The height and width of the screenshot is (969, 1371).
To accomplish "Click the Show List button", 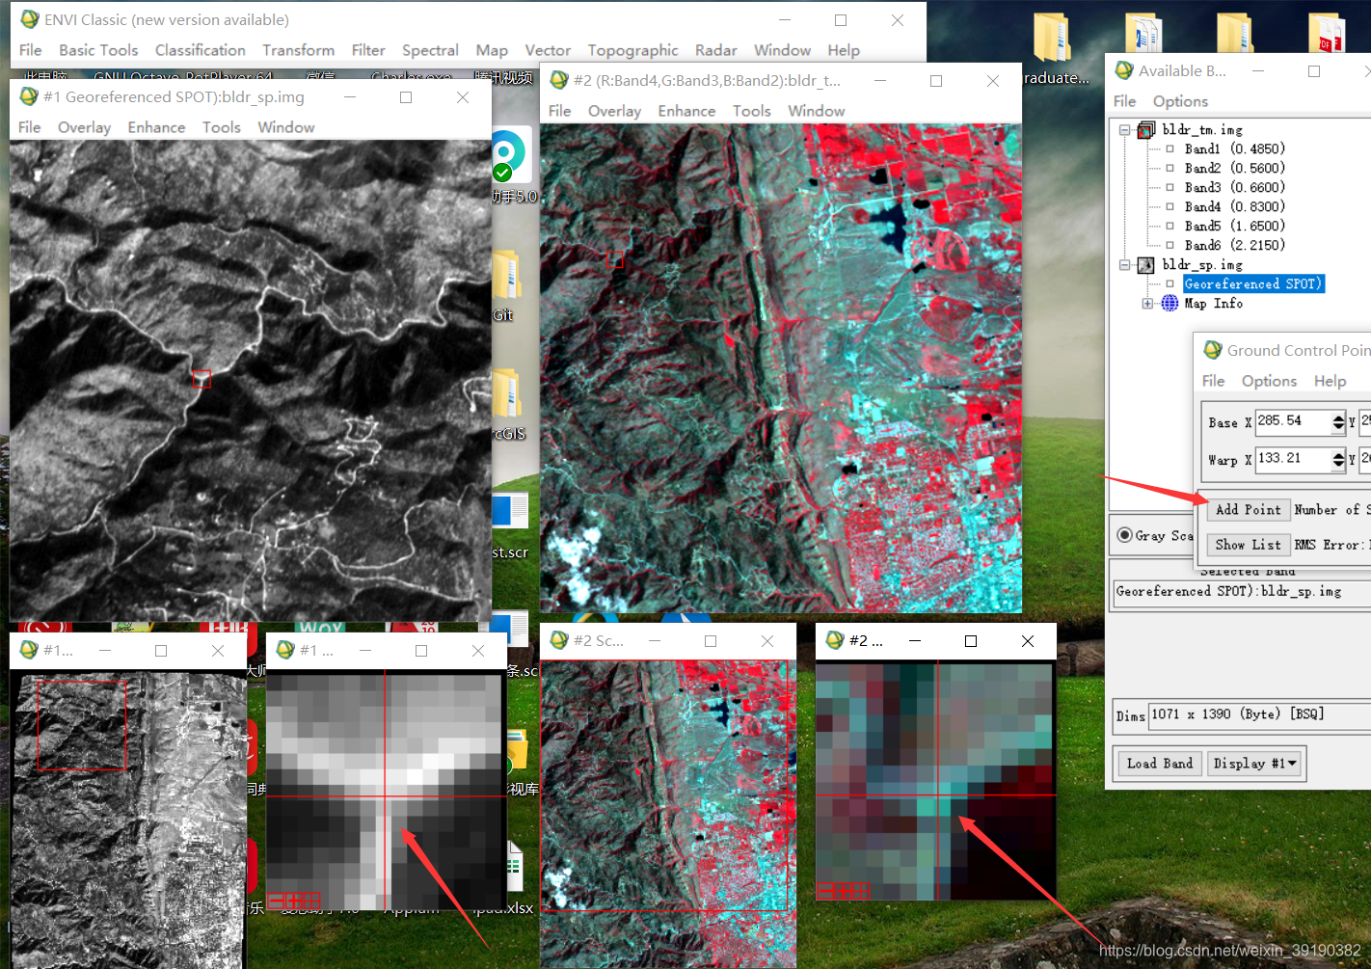I will coord(1248,545).
